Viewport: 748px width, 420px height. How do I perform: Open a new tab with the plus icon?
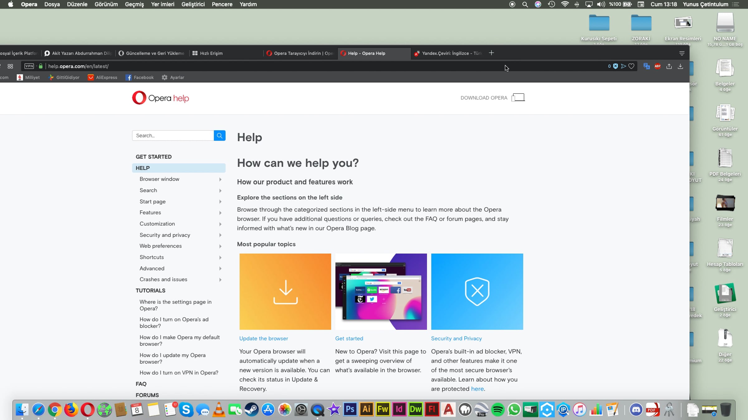[491, 53]
